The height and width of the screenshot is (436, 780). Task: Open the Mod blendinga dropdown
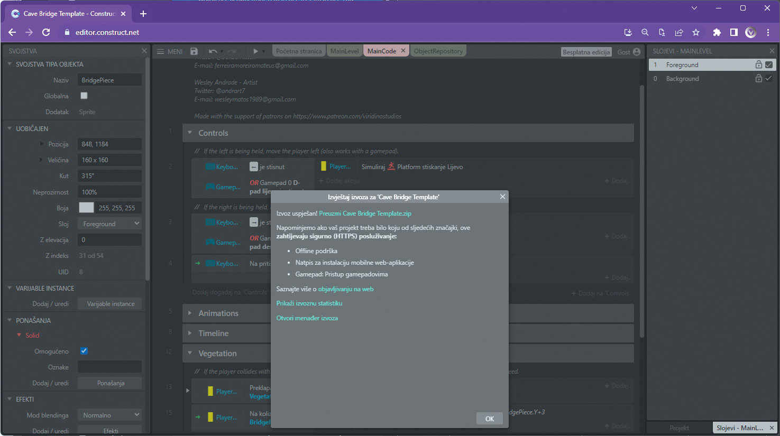(110, 415)
